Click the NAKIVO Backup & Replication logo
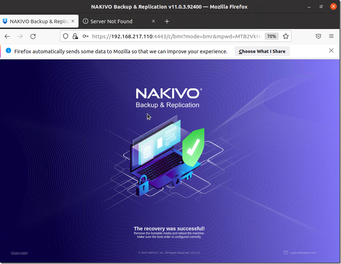Viewport: 341px width, 264px height. [x=168, y=98]
